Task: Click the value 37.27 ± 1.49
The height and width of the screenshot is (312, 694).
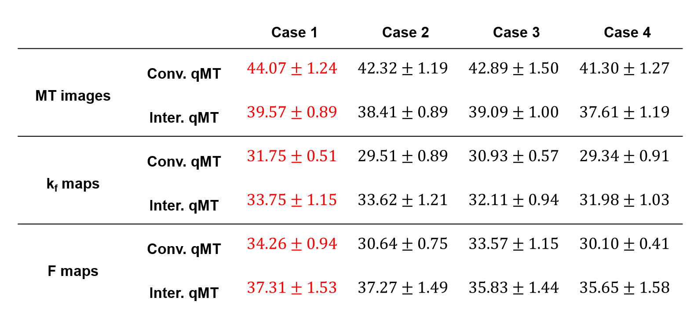Action: pyautogui.click(x=402, y=288)
